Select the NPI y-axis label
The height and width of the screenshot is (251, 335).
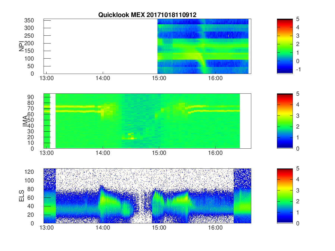[21, 46]
